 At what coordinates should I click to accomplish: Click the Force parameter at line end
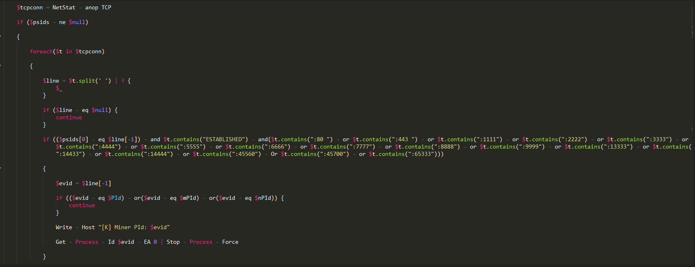click(230, 242)
